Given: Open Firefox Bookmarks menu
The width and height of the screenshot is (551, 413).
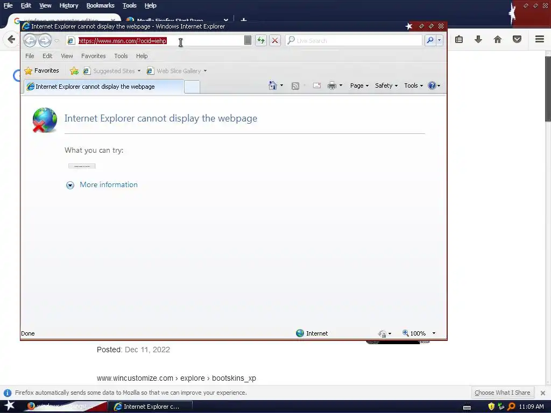Looking at the screenshot, I should click(101, 5).
